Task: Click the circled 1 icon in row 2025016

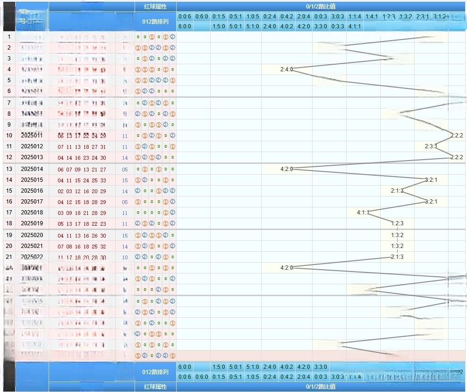Action: tap(159, 191)
